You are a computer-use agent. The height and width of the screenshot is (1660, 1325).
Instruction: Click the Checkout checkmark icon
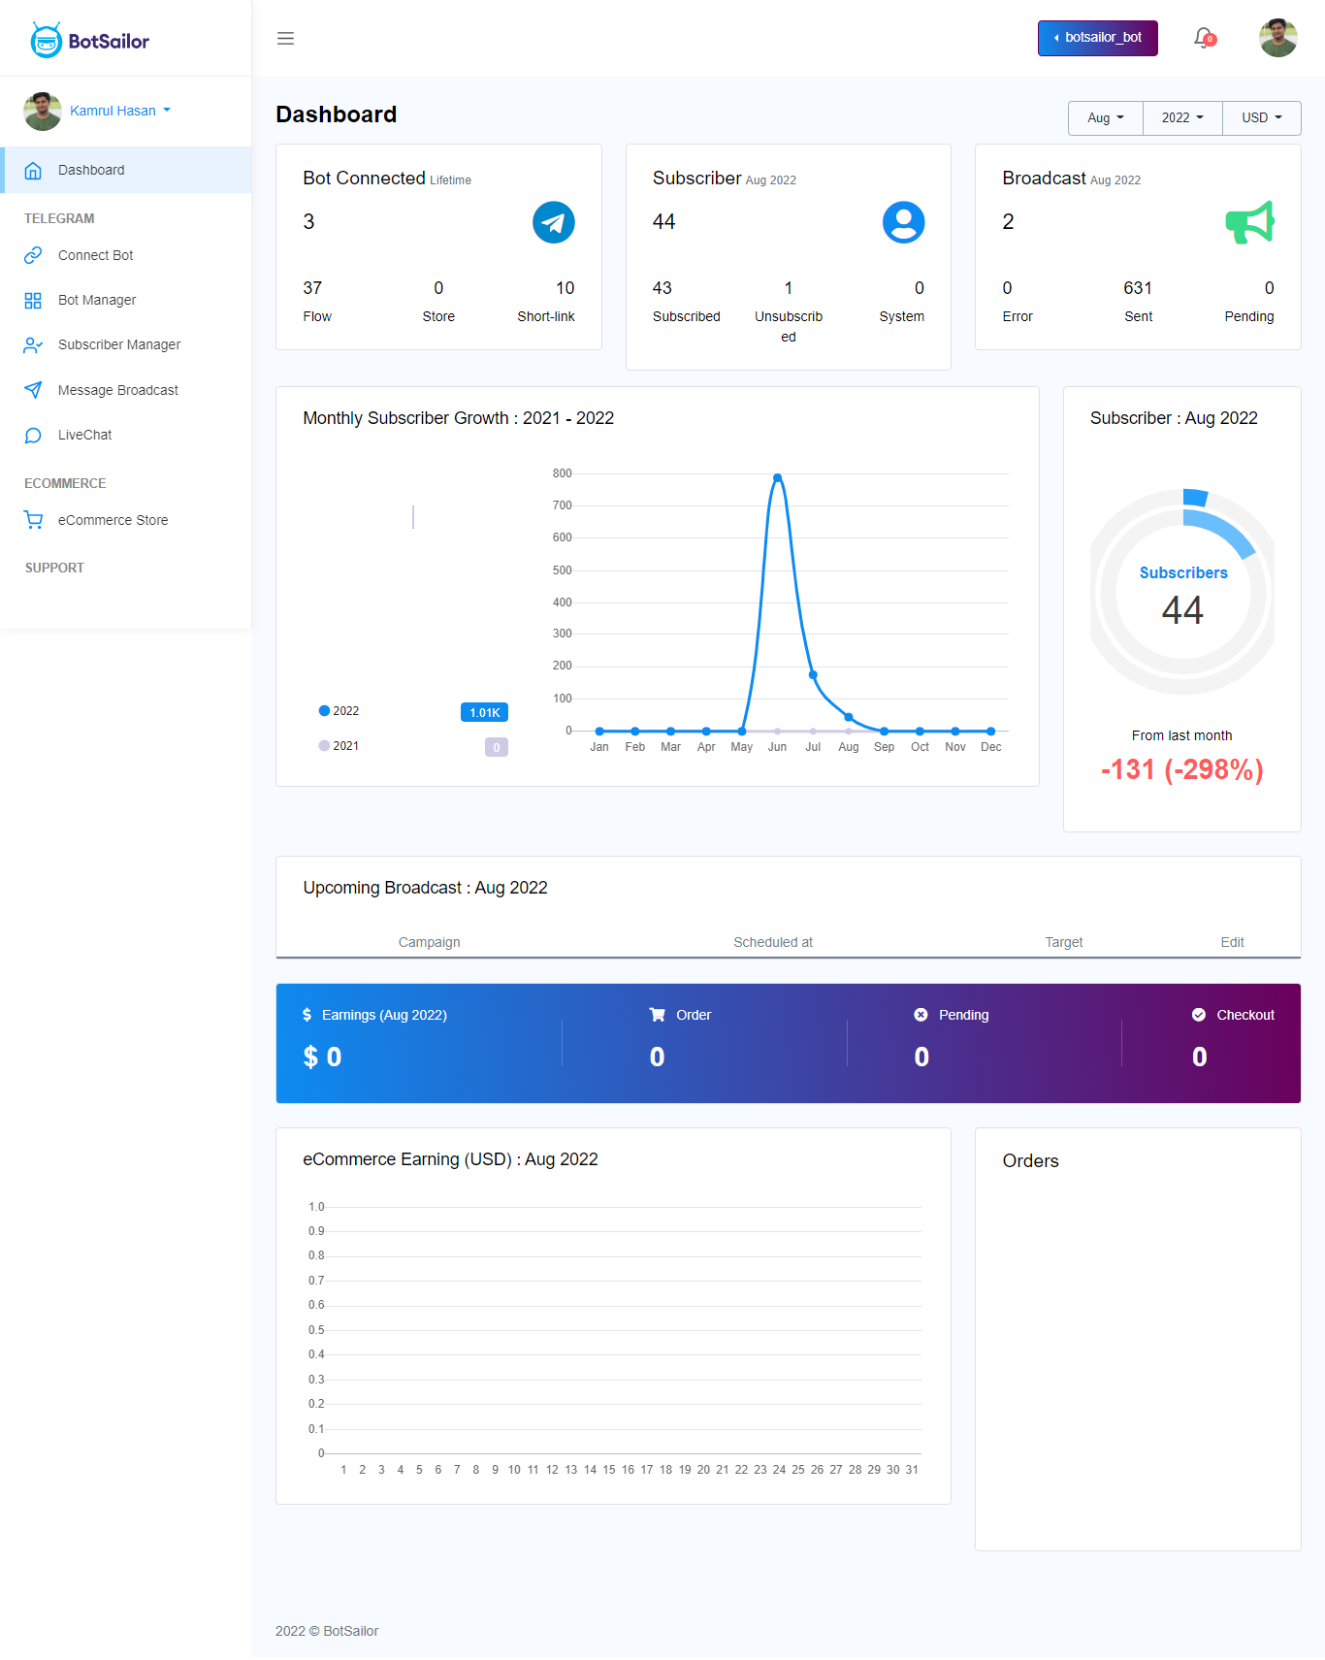(1199, 1015)
